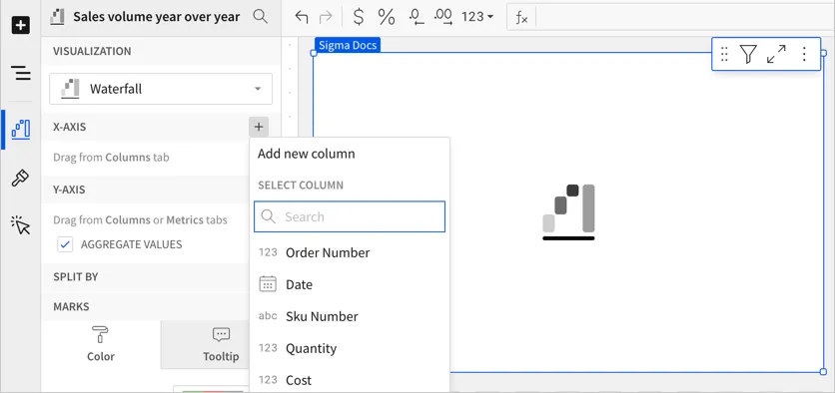Select the chart properties sidebar icon
This screenshot has height=393, width=835.
[21, 130]
